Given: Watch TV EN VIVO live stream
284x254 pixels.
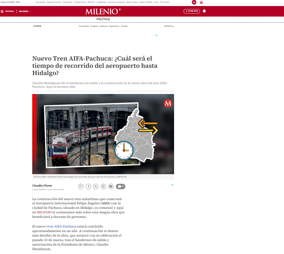Looking at the screenshot, I should [192, 11].
